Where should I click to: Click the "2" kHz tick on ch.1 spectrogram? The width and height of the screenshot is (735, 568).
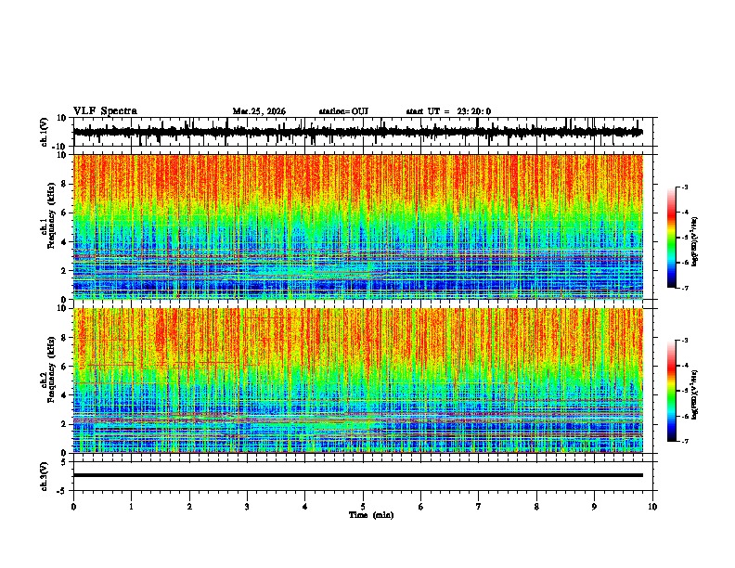(x=65, y=270)
